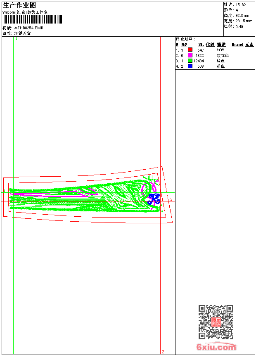Click the stitch count '1633'

199,55
